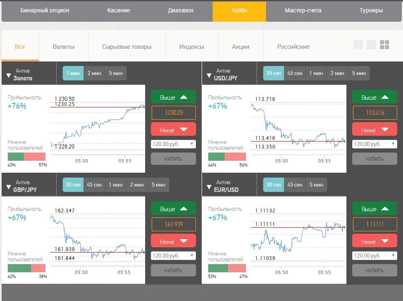
Task: Select 2 мин expiry for Золото
Action: 94,73
